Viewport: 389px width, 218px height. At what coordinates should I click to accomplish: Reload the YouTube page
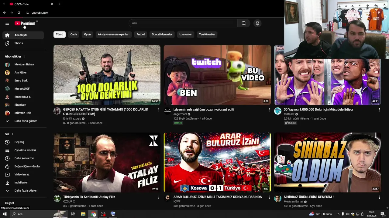click(x=19, y=13)
